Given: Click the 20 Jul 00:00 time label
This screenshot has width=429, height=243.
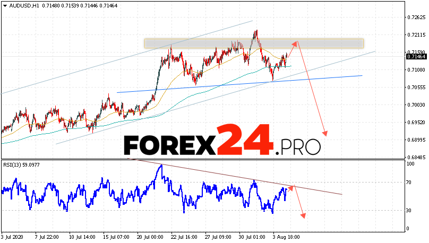Looking at the screenshot, I should [149, 236].
